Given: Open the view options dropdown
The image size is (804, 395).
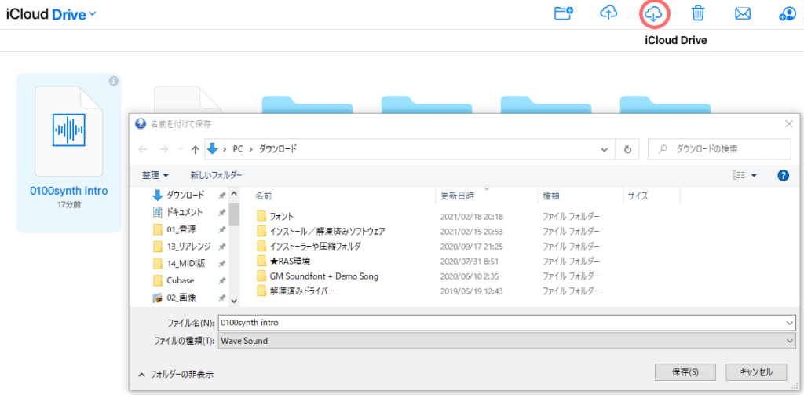Looking at the screenshot, I should pos(754,175).
